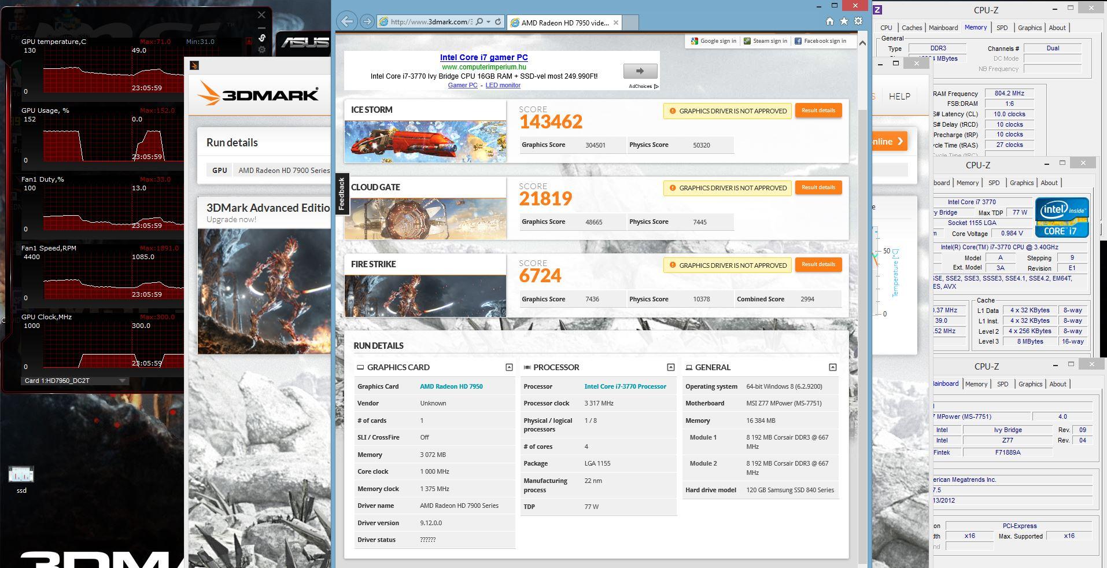Select Memory tab in bottom CPU-Z window
This screenshot has height=568, width=1107.
pyautogui.click(x=976, y=384)
